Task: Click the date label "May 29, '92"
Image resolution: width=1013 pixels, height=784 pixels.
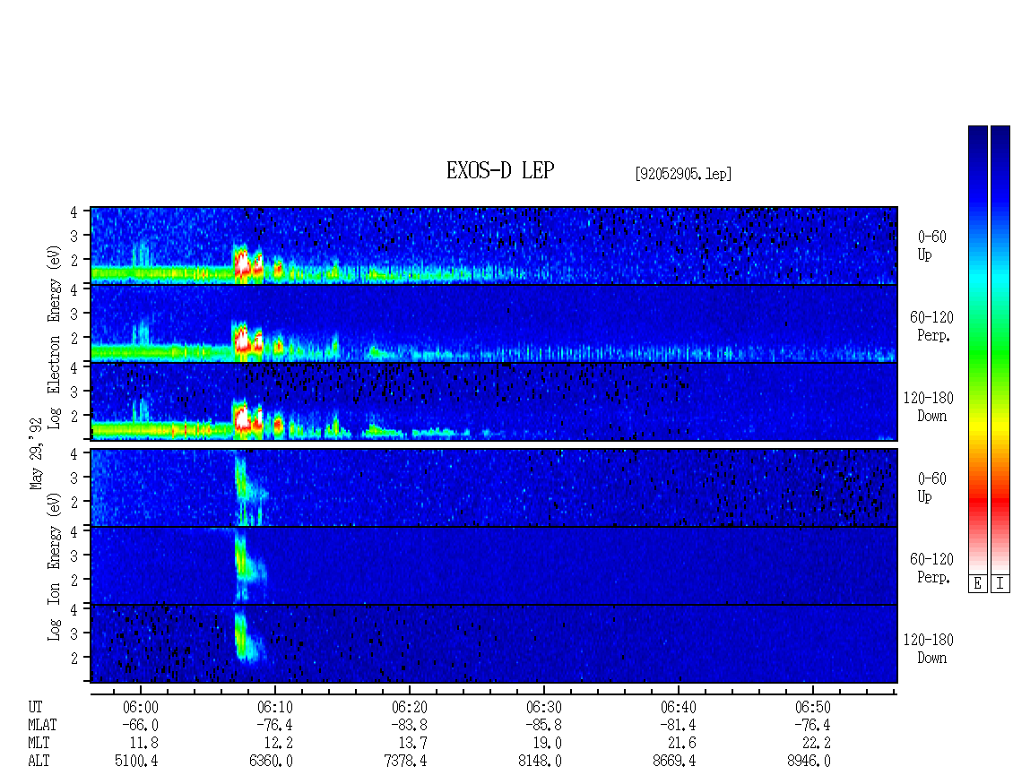Action: tap(36, 453)
